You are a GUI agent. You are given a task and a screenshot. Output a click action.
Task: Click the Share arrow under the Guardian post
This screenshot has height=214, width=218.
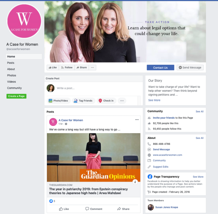coord(119,209)
